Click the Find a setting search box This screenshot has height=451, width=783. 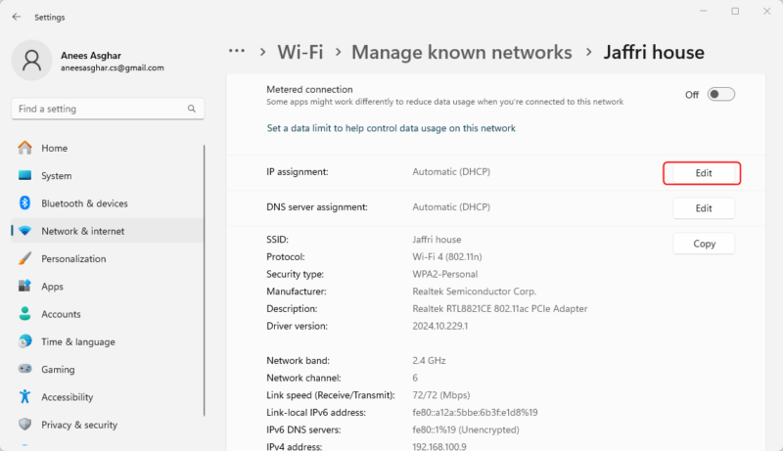pyautogui.click(x=108, y=109)
